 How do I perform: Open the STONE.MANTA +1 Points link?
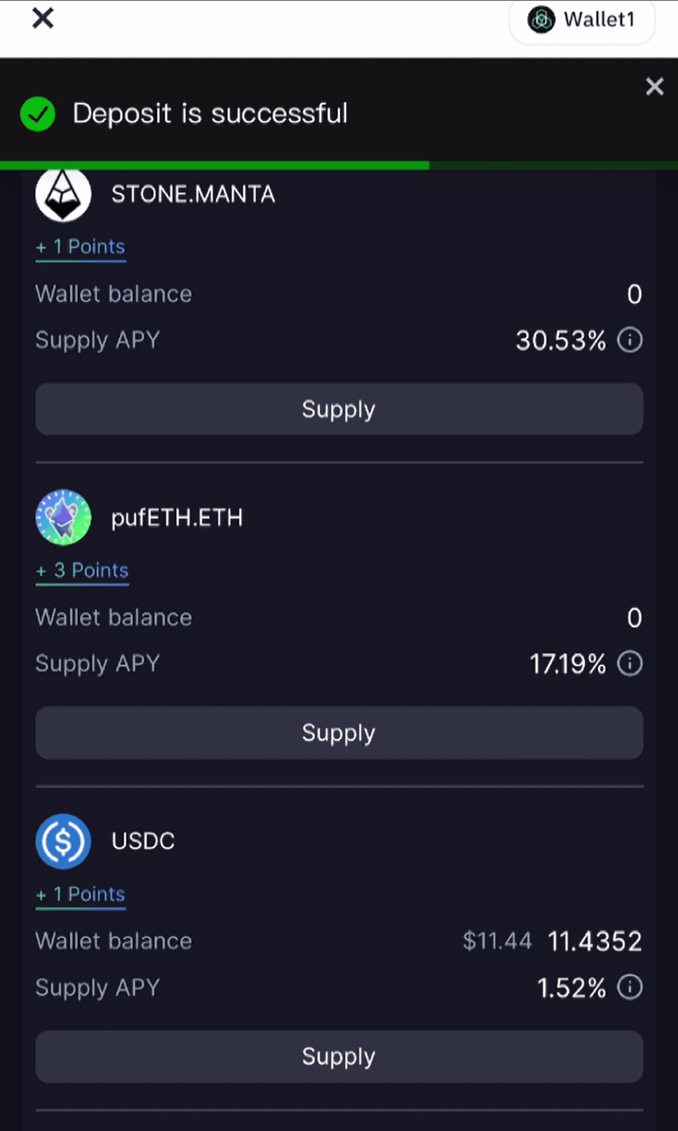[81, 247]
